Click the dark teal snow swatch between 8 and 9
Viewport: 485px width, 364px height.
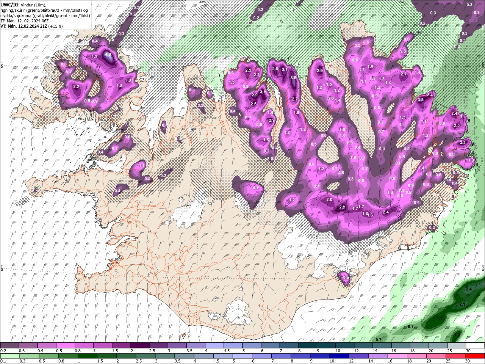click(307, 345)
